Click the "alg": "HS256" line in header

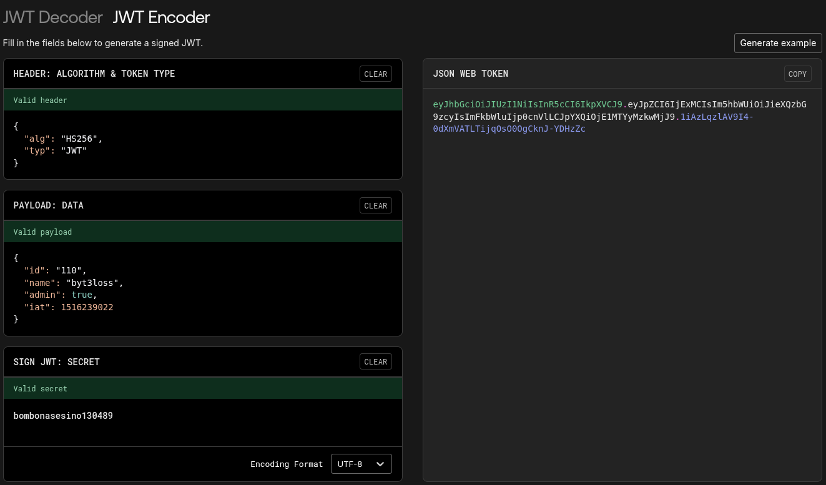pos(63,139)
